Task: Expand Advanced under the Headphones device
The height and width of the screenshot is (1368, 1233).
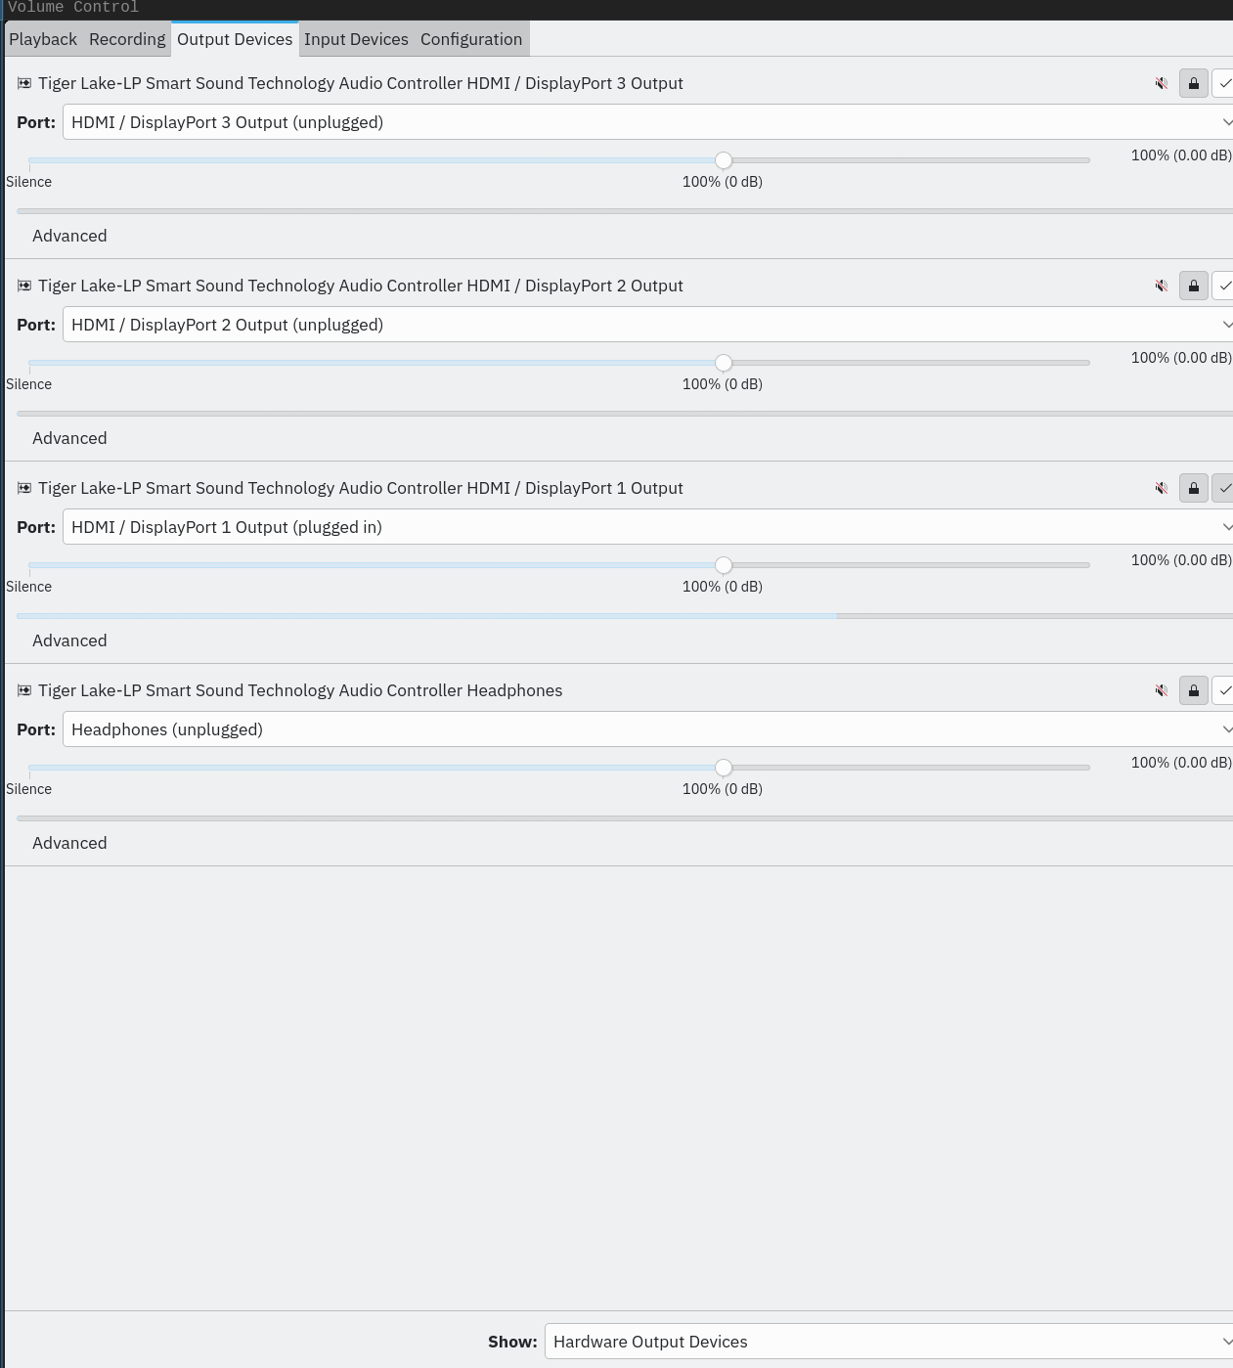Action: point(69,843)
